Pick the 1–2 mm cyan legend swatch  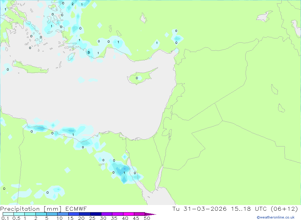[30, 214]
